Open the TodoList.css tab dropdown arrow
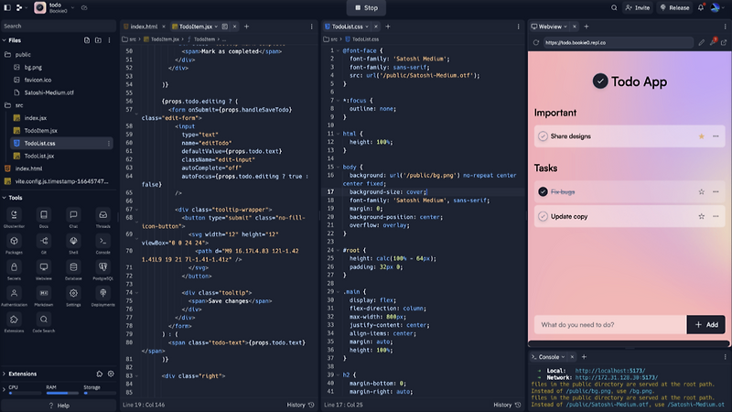The width and height of the screenshot is (732, 412). point(367,27)
